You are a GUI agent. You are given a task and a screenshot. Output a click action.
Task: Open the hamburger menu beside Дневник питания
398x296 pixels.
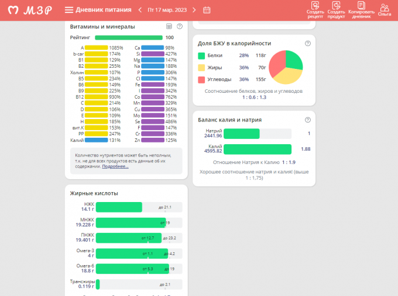[69, 10]
